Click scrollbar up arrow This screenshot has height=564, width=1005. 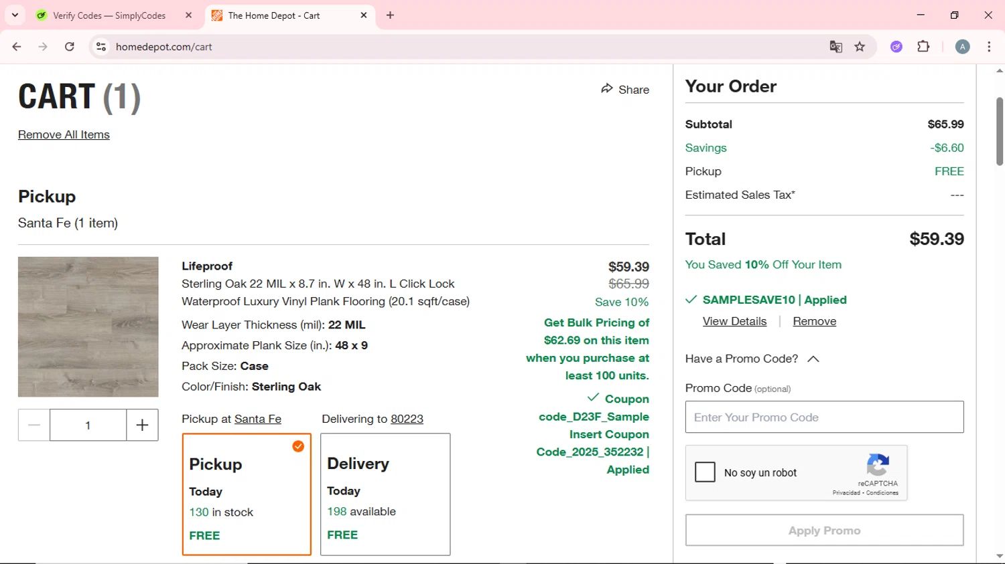click(999, 70)
